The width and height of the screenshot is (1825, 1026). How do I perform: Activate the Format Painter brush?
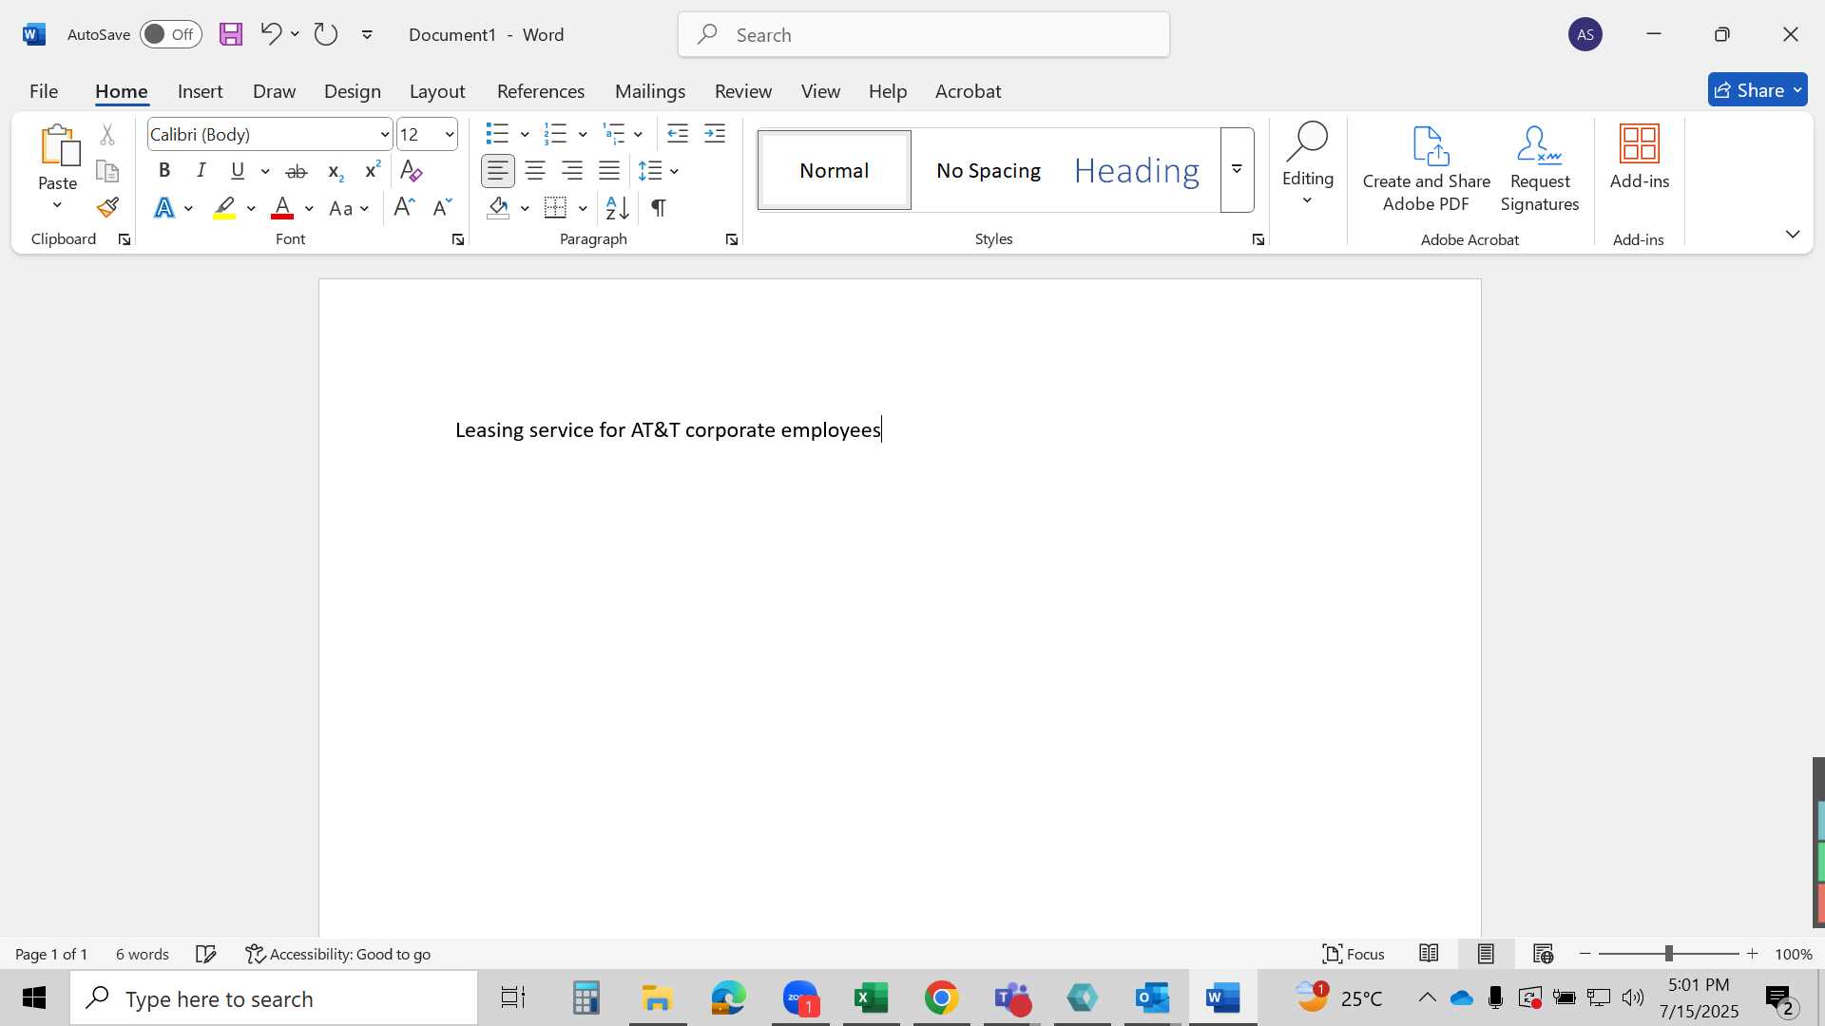coord(107,207)
